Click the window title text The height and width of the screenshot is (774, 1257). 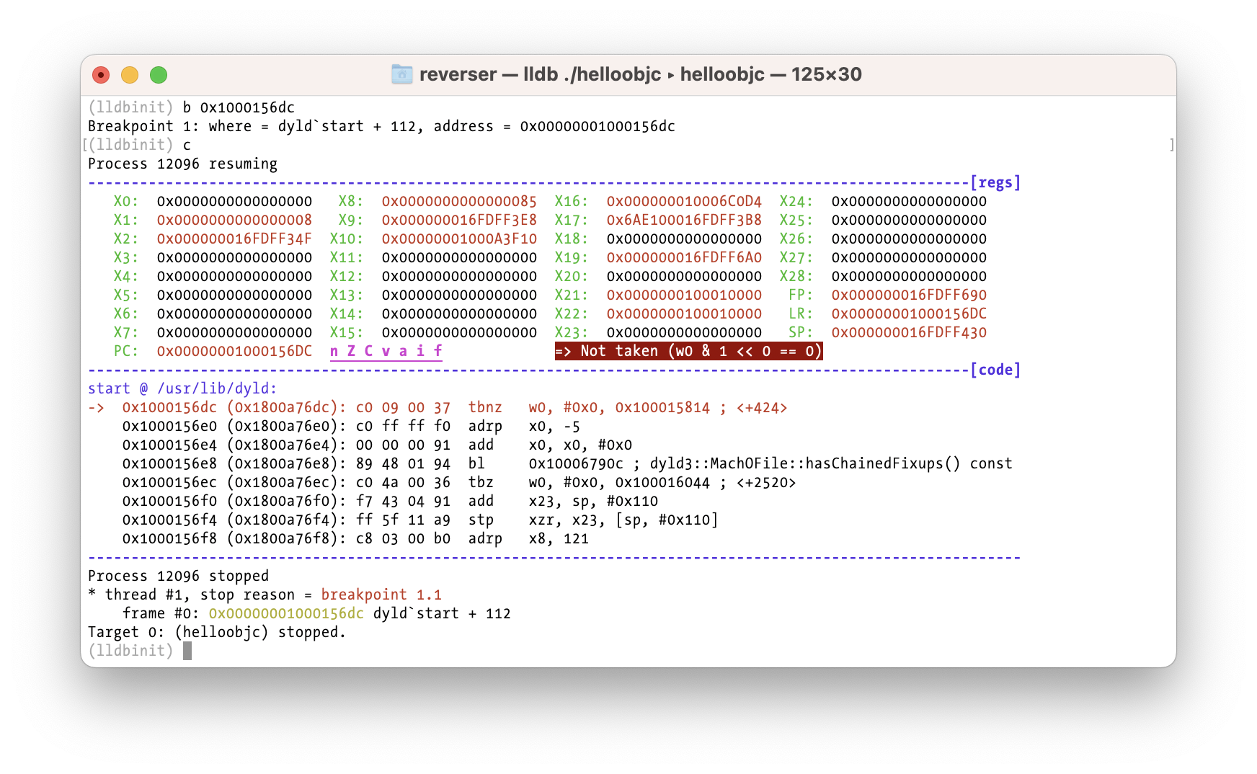point(640,75)
